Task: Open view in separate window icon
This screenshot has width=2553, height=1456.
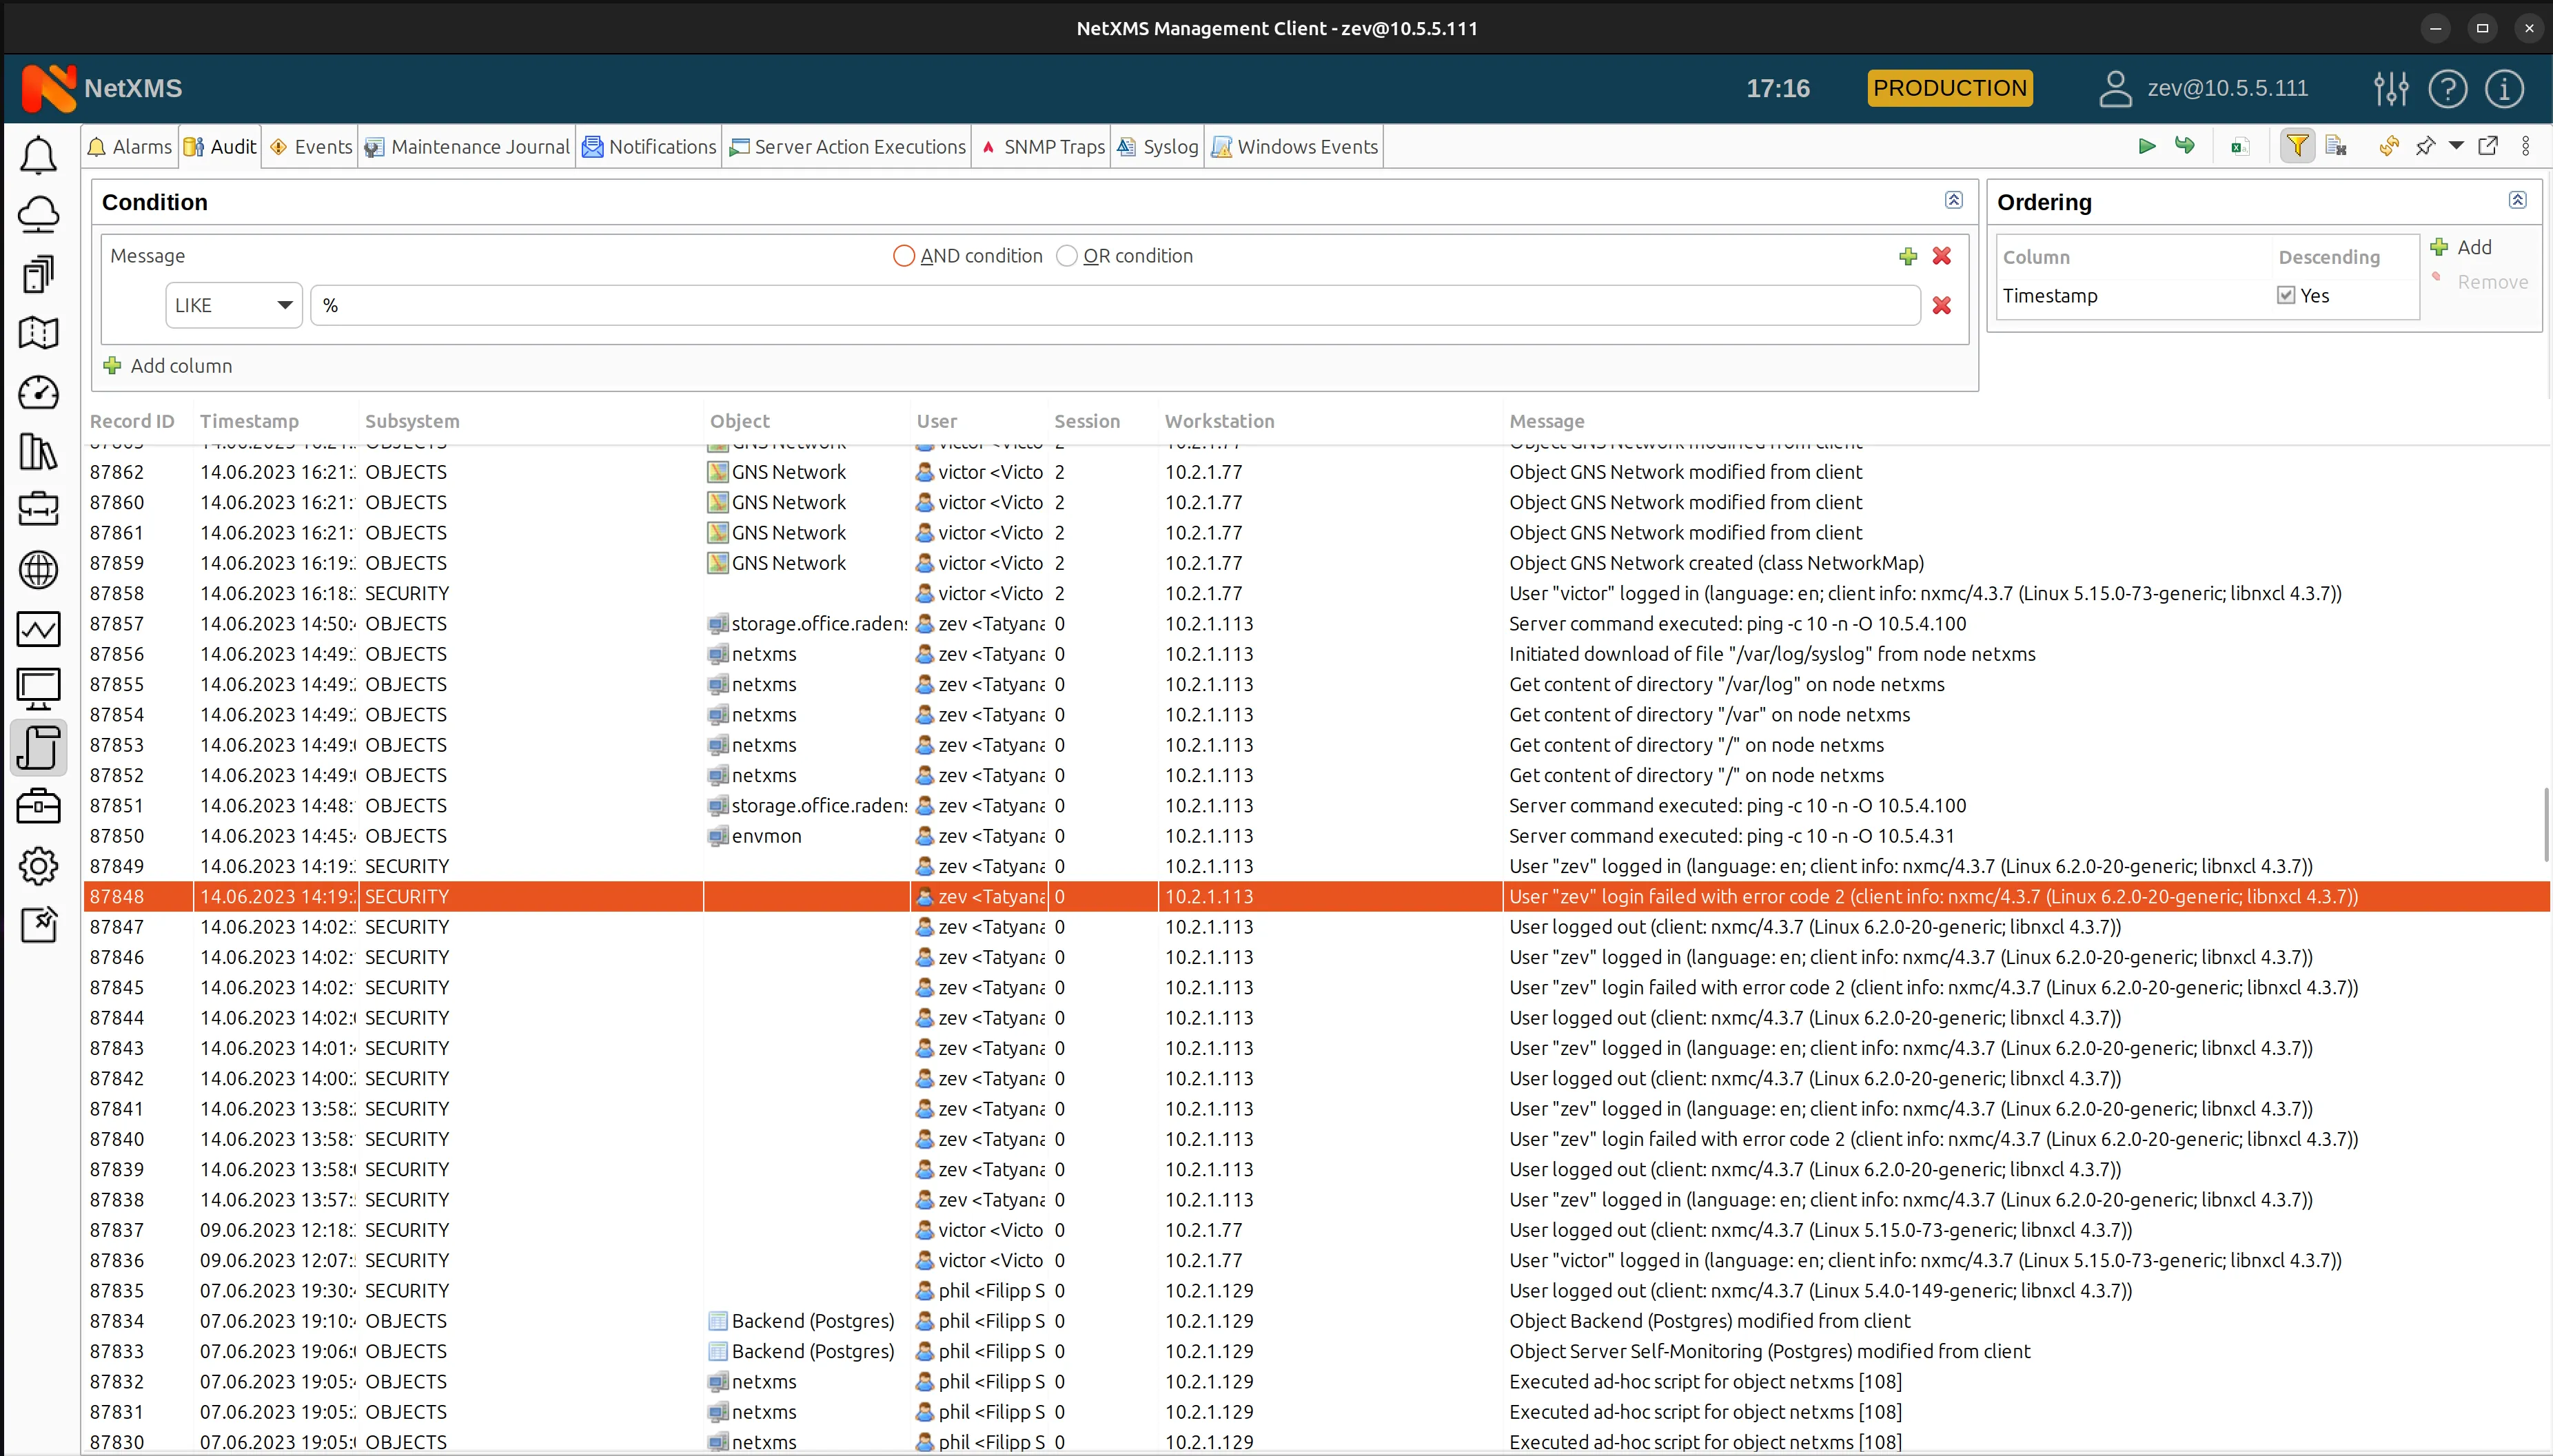Action: 2488,147
